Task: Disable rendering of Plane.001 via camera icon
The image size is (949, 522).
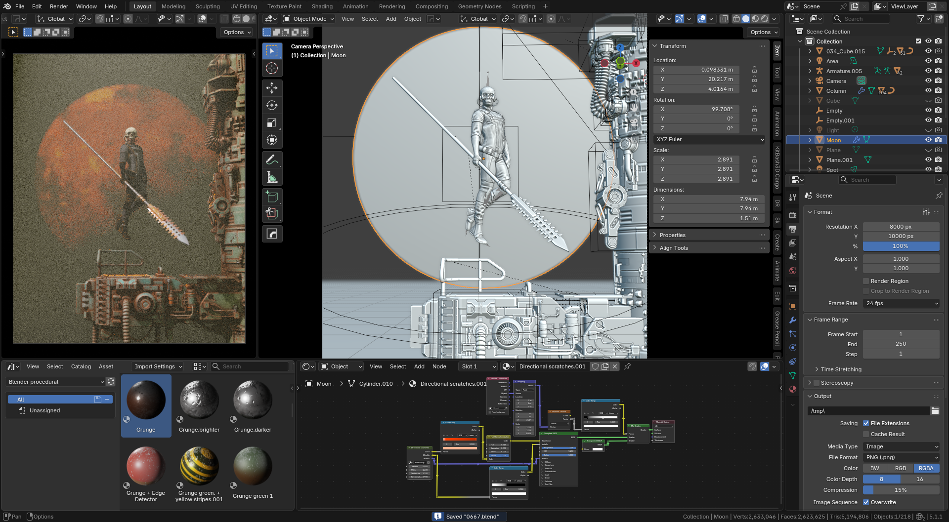Action: pos(938,160)
